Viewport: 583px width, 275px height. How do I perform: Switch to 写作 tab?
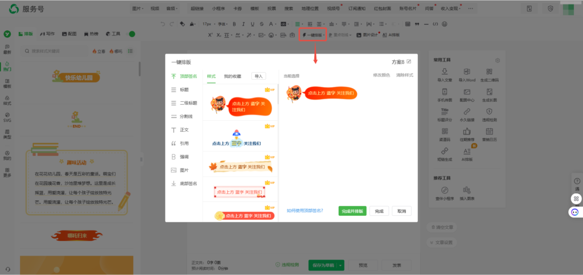click(x=47, y=34)
